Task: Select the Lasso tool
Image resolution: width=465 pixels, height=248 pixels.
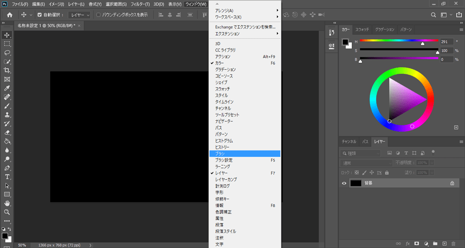Action: point(7,53)
